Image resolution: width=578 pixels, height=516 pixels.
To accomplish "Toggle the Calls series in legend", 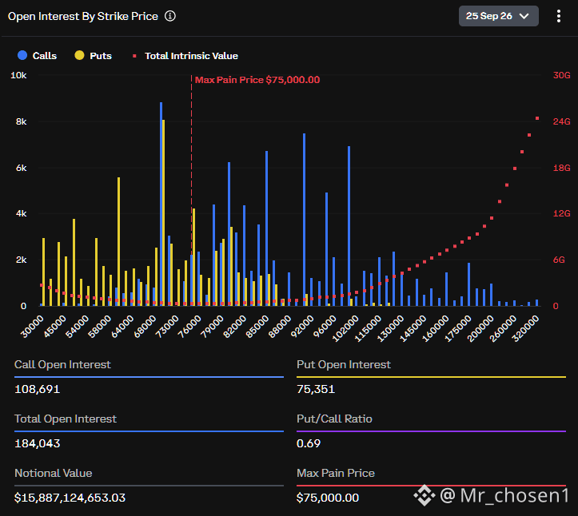I will [38, 56].
